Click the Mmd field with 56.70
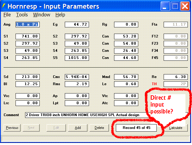192x145 pixels. (x=126, y=77)
